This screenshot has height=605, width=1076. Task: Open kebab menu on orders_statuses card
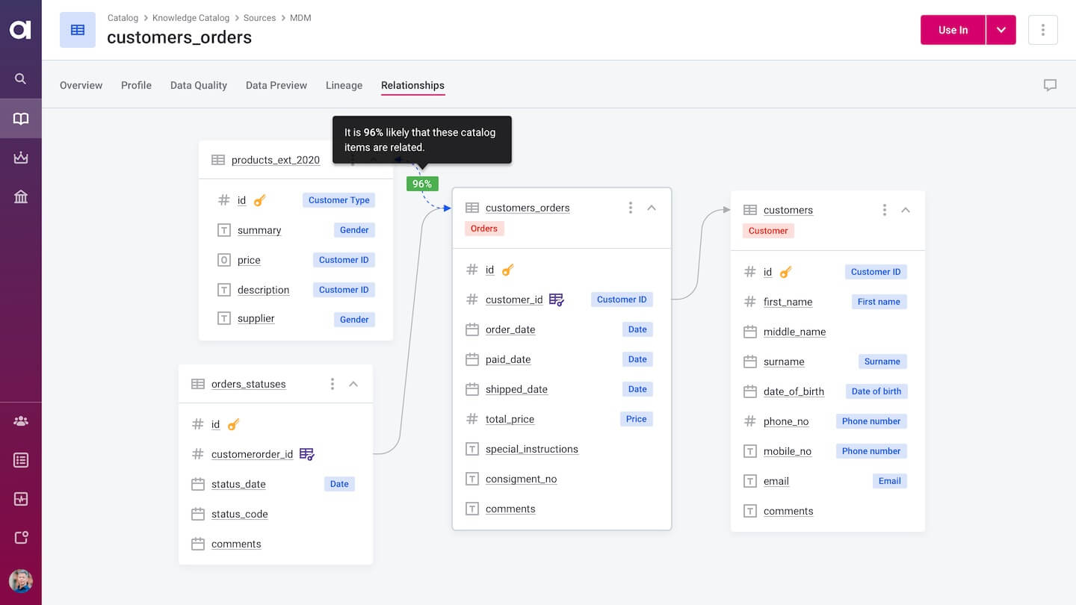point(333,384)
